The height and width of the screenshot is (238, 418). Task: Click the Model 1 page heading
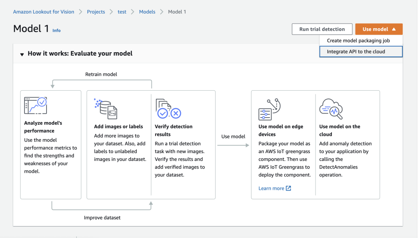click(31, 29)
